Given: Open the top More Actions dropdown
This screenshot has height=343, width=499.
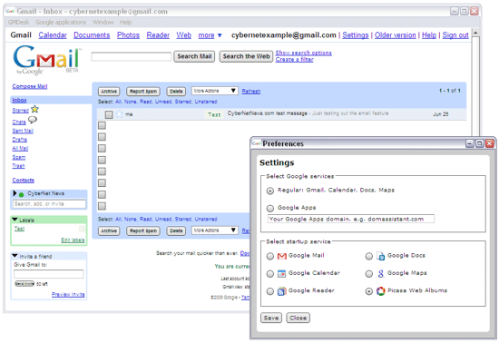Looking at the screenshot, I should click(x=215, y=91).
